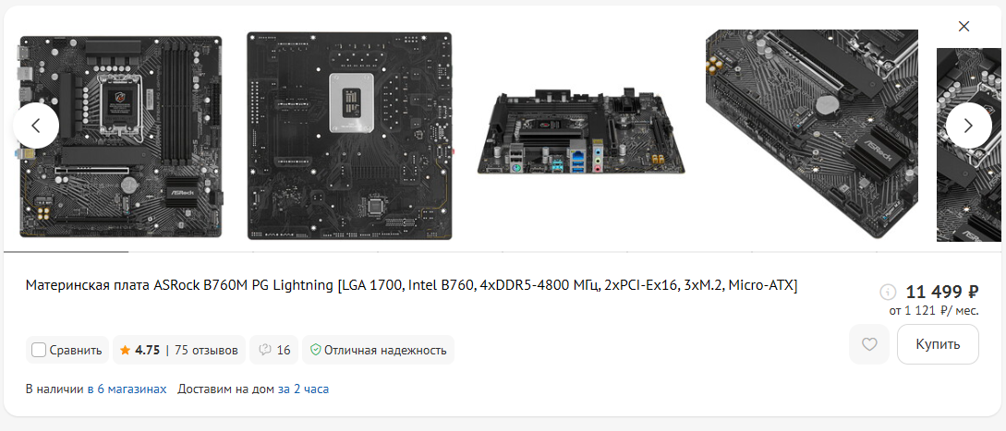Select the rear I/O ports angled thumbnail
Image resolution: width=1006 pixels, height=431 pixels.
[581, 133]
